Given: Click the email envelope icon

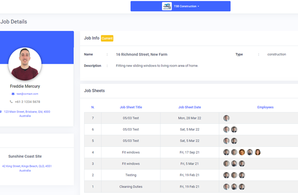Looking at the screenshot, I should (x=13, y=94).
